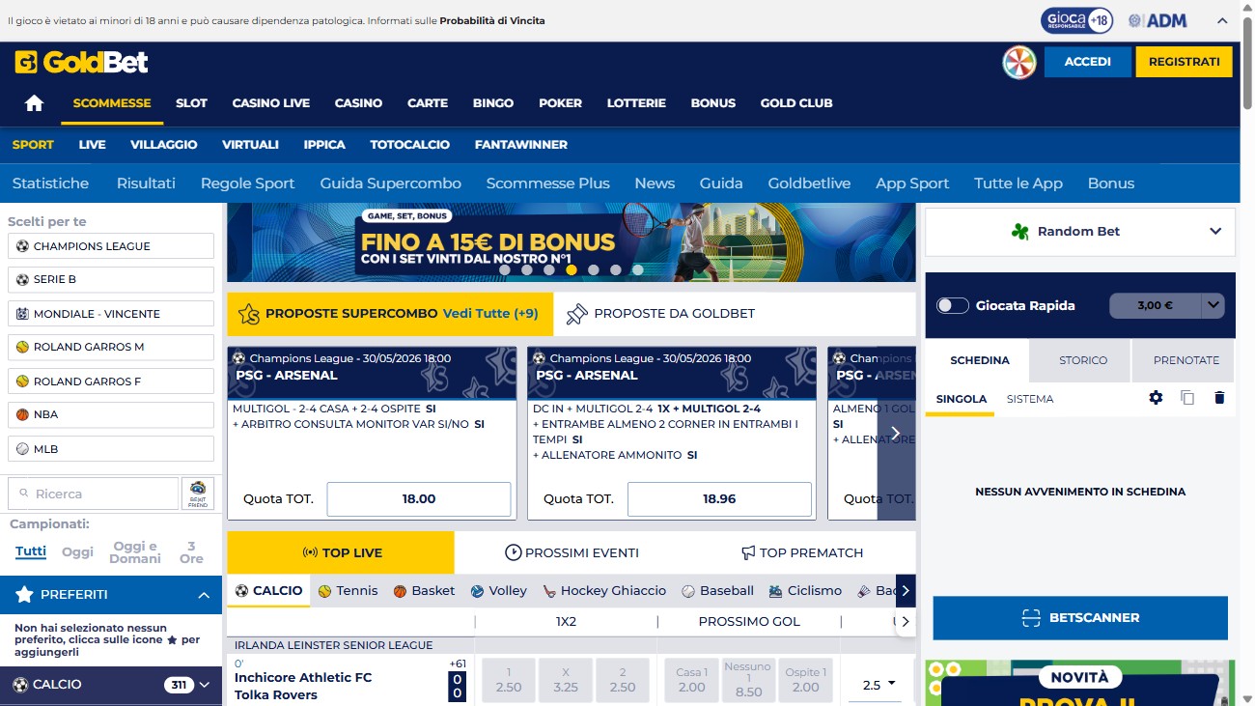Image resolution: width=1255 pixels, height=706 pixels.
Task: Click the Proposte da GoldBet ticket icon
Action: (x=576, y=313)
